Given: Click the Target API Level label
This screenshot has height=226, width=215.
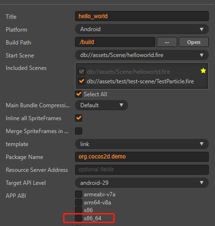Looking at the screenshot, I should coord(26,183).
